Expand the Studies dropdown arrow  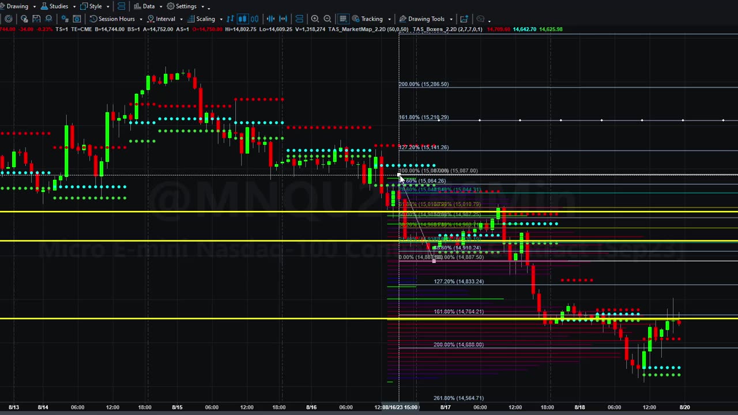[73, 7]
